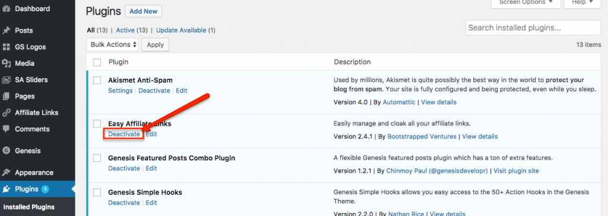This screenshot has width=608, height=216.
Task: Click the Genesis Simple Hooks plugin name
Action: (x=145, y=192)
